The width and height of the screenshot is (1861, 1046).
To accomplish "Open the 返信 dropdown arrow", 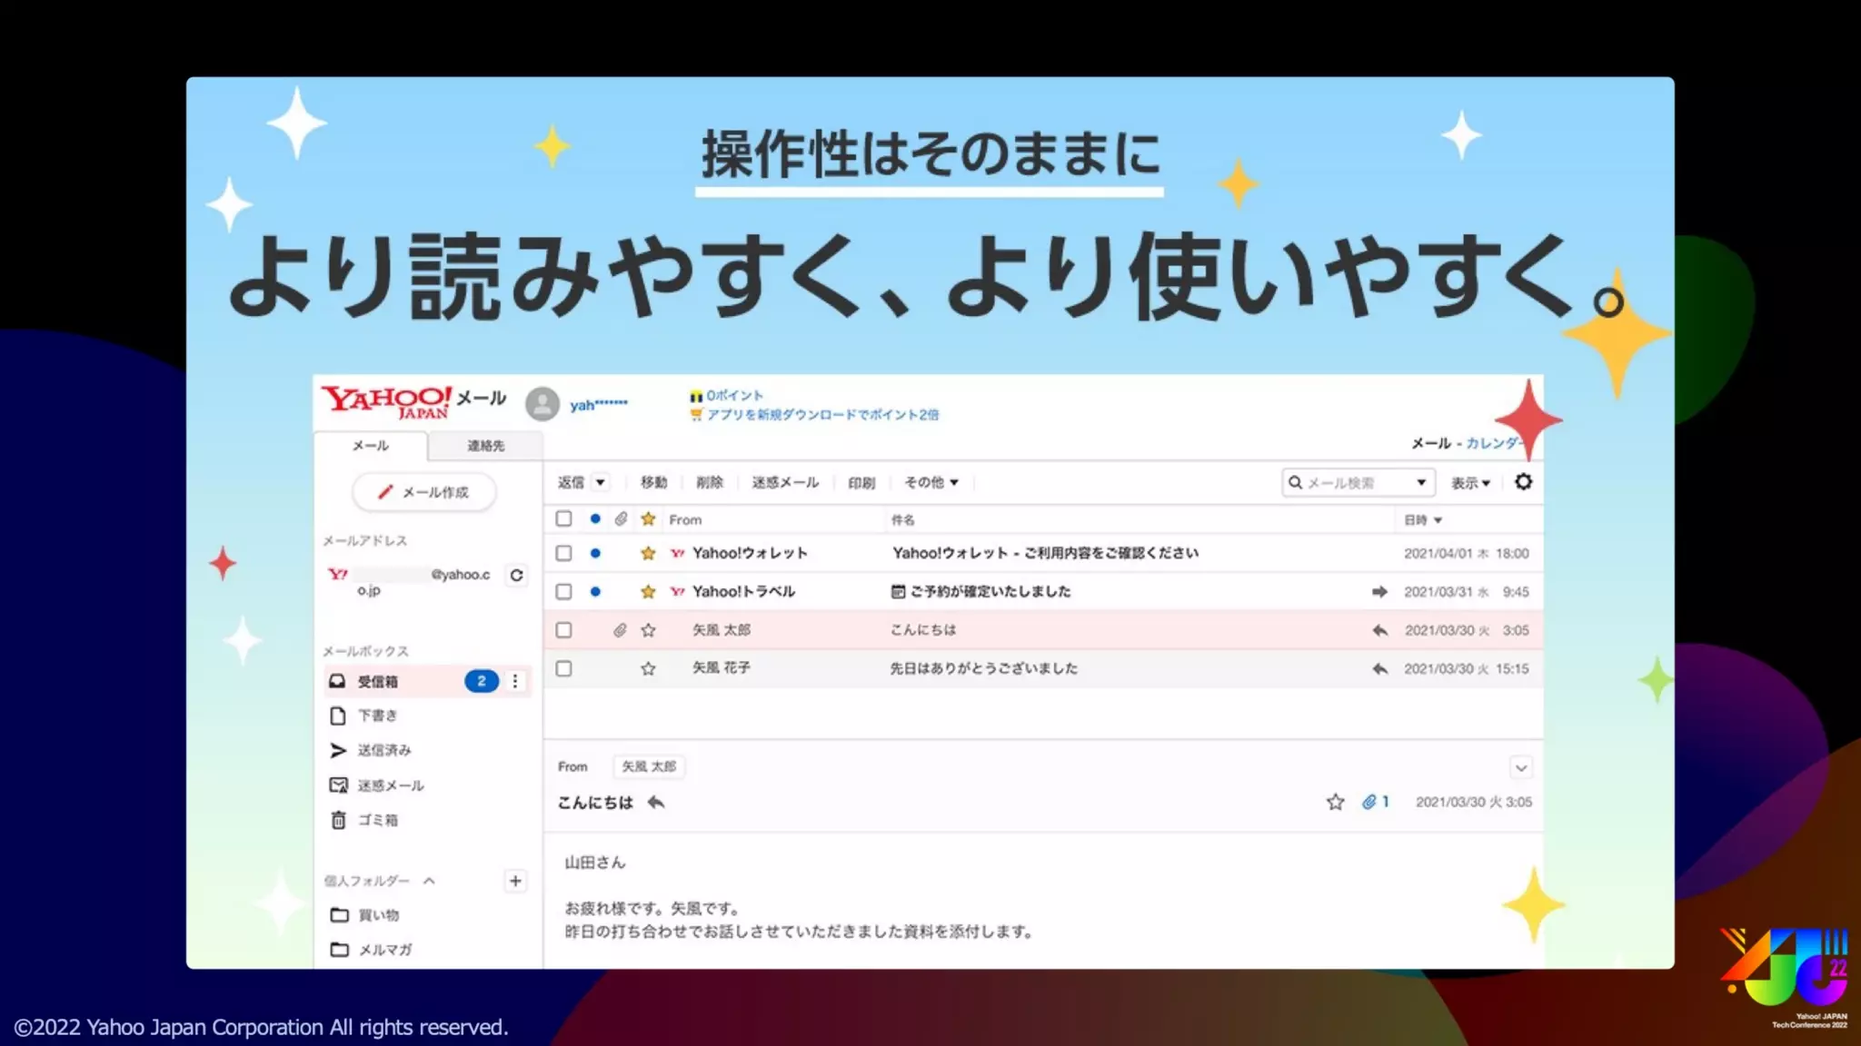I will [601, 482].
